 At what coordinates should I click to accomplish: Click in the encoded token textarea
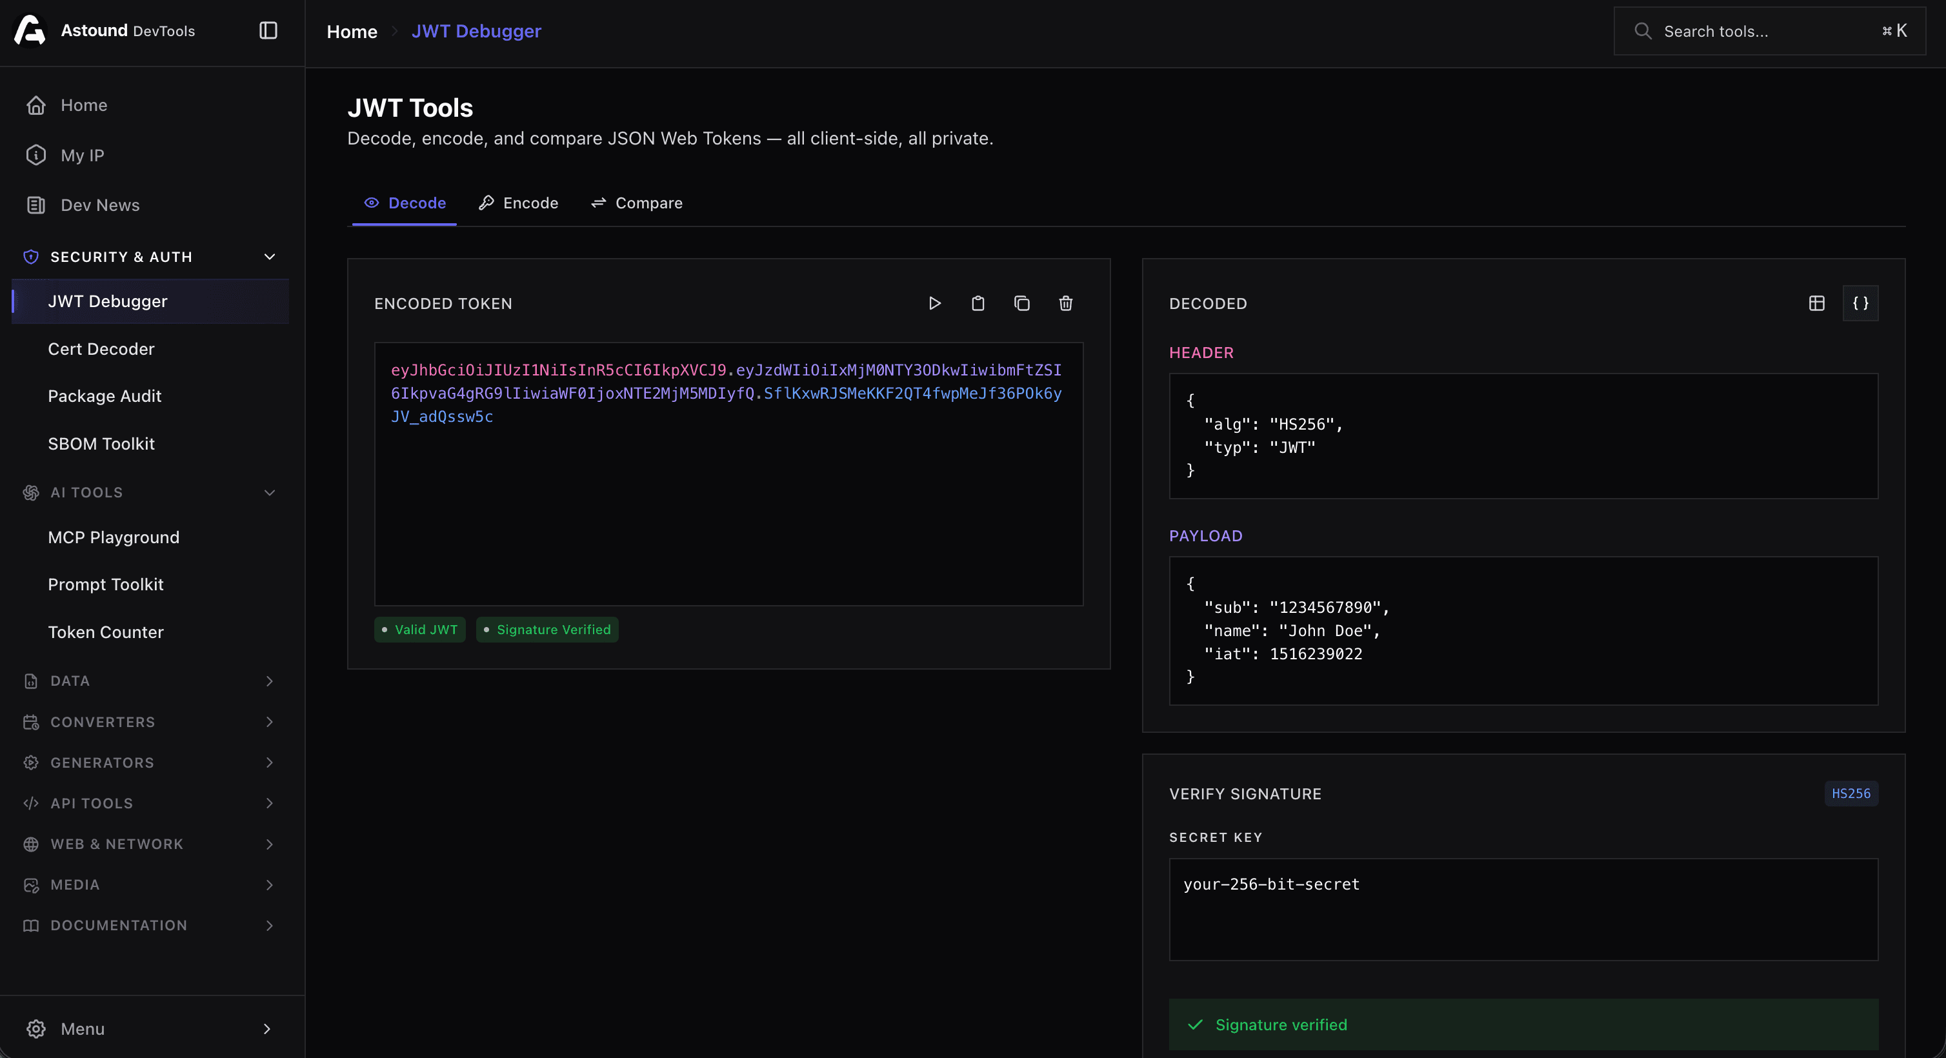pyautogui.click(x=728, y=474)
